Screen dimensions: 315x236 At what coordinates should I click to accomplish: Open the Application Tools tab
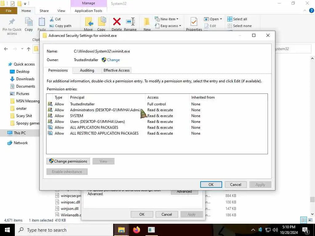88,11
